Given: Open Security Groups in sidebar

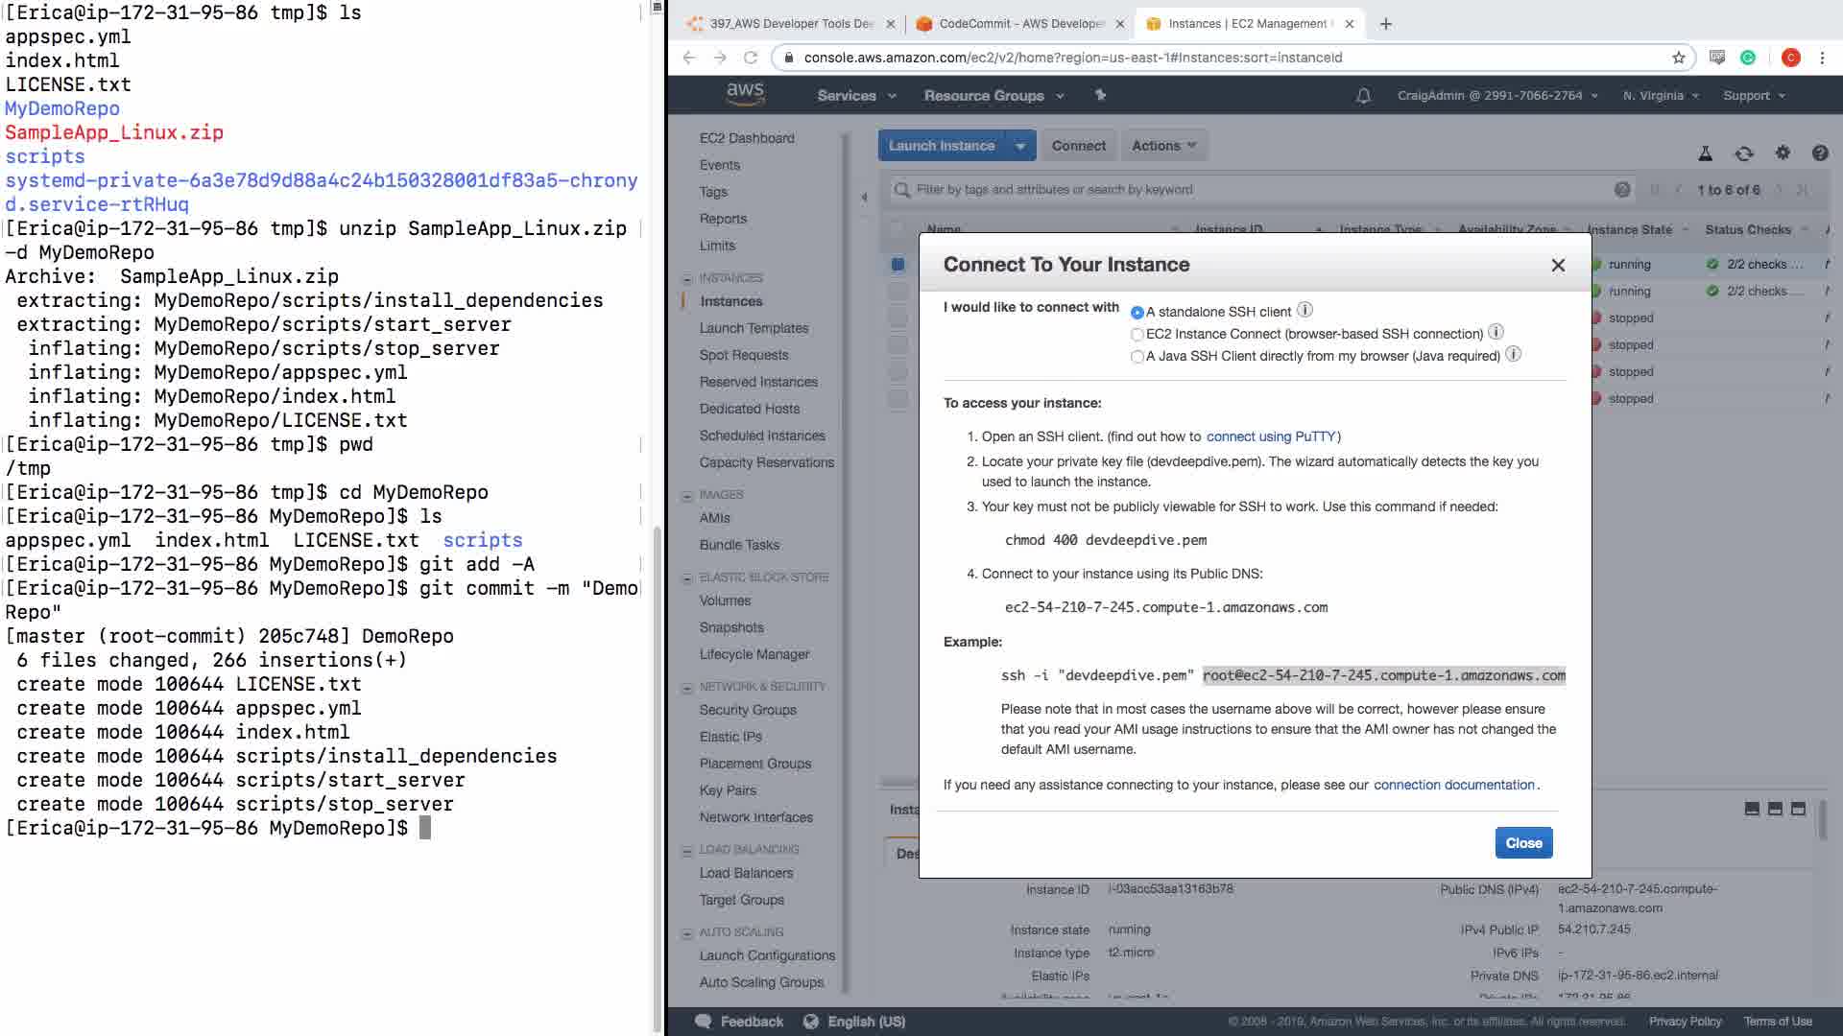Looking at the screenshot, I should (x=748, y=710).
